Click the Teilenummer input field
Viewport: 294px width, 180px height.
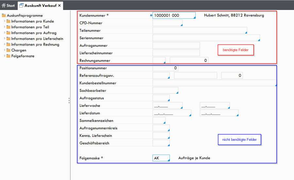[x=200, y=30]
